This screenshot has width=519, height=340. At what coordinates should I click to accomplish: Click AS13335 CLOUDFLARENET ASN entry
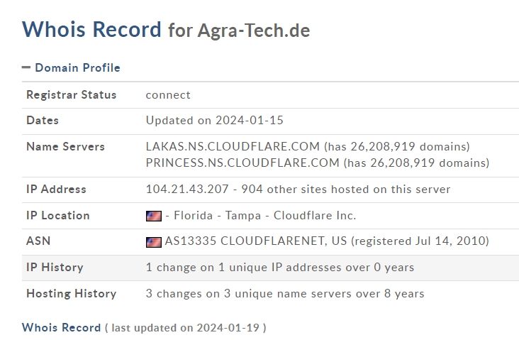pyautogui.click(x=255, y=241)
